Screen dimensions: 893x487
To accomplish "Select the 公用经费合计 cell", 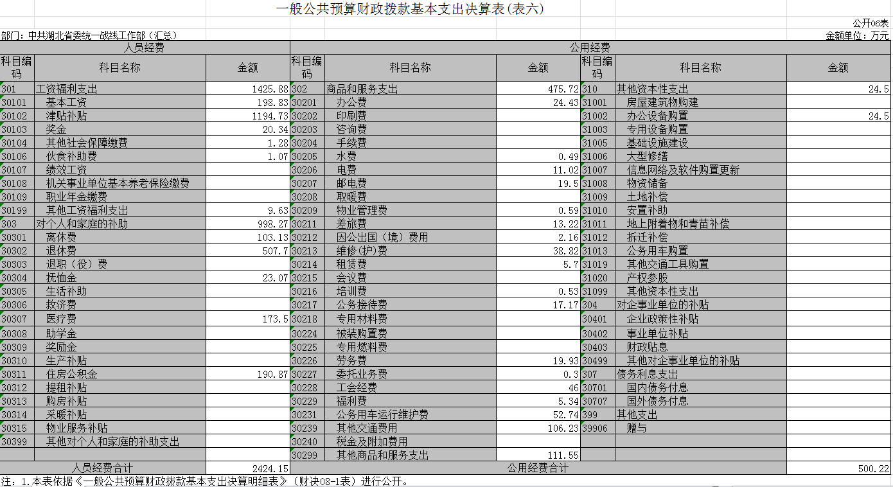I will click(x=538, y=468).
